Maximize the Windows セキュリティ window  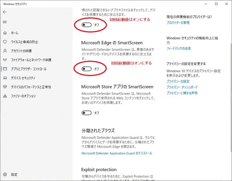[x=216, y=4]
